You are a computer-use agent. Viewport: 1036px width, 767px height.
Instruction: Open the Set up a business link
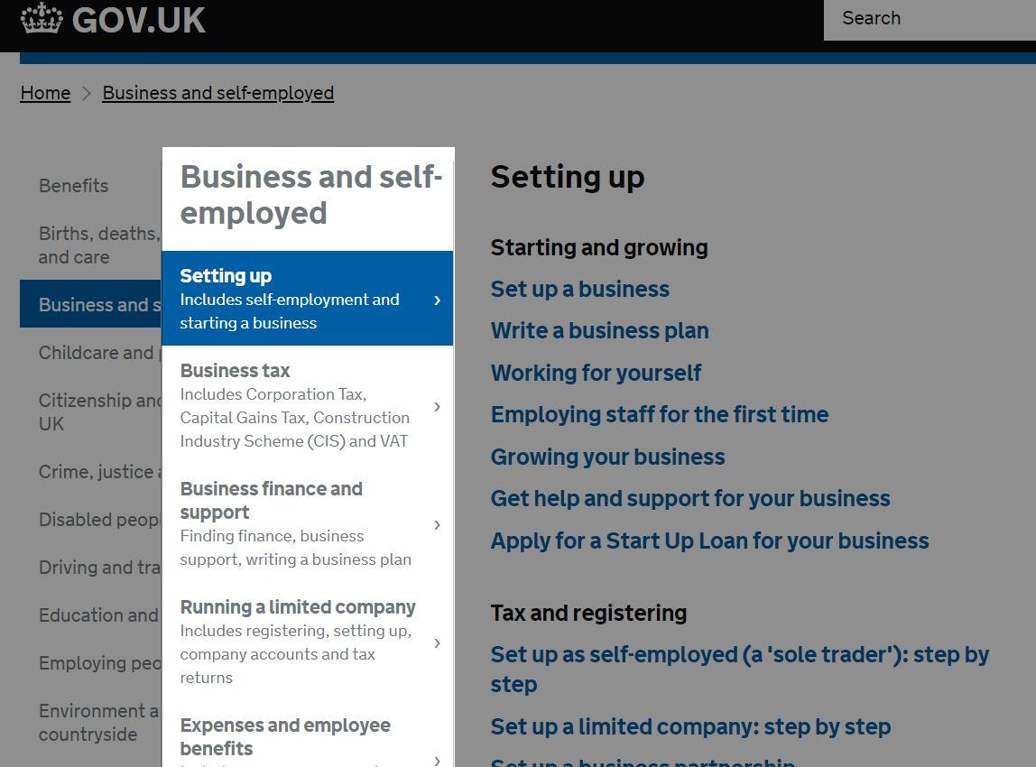pyautogui.click(x=579, y=290)
